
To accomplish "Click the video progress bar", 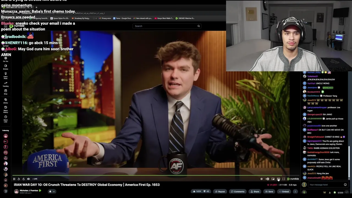I will click(x=156, y=175).
